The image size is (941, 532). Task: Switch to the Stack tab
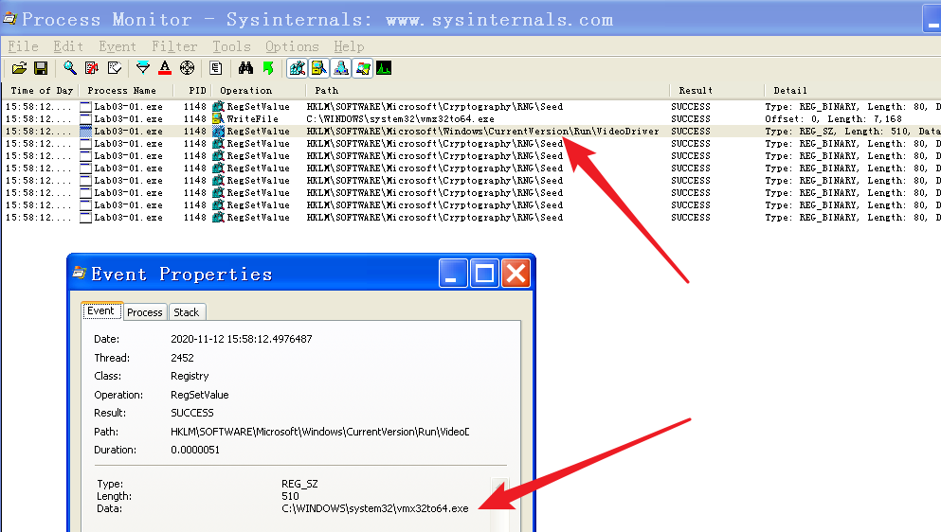186,311
